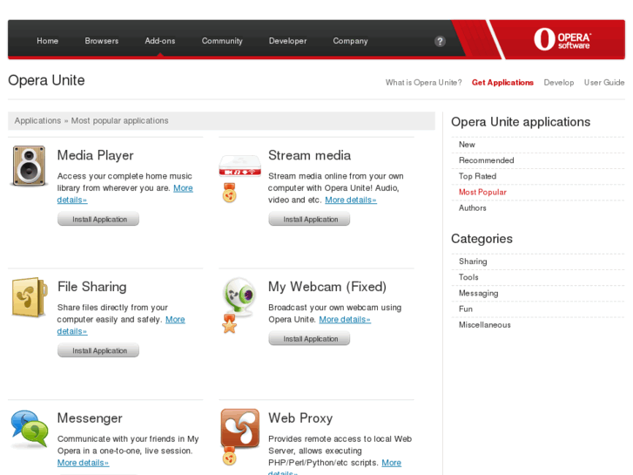
Task: Open the Fun category
Action: (x=466, y=309)
